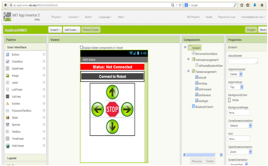Click the MIT App Inventor logo
Image resolution: width=268 pixels, height=166 pixels.
(7, 17)
